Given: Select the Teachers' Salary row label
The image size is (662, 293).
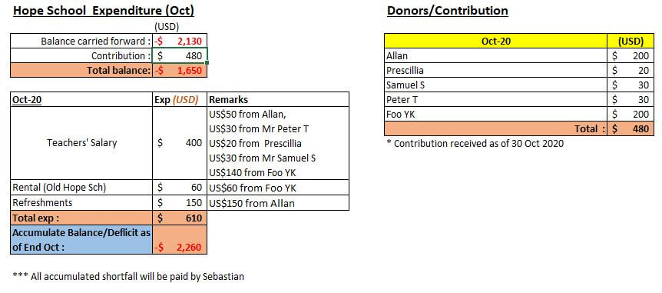Looking at the screenshot, I should pyautogui.click(x=81, y=143).
